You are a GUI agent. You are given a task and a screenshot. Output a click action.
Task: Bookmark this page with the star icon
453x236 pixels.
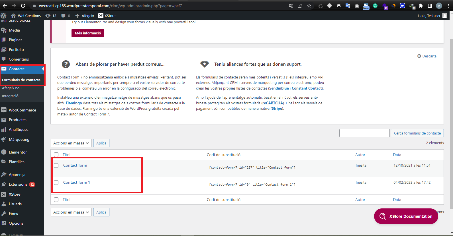coord(309,6)
